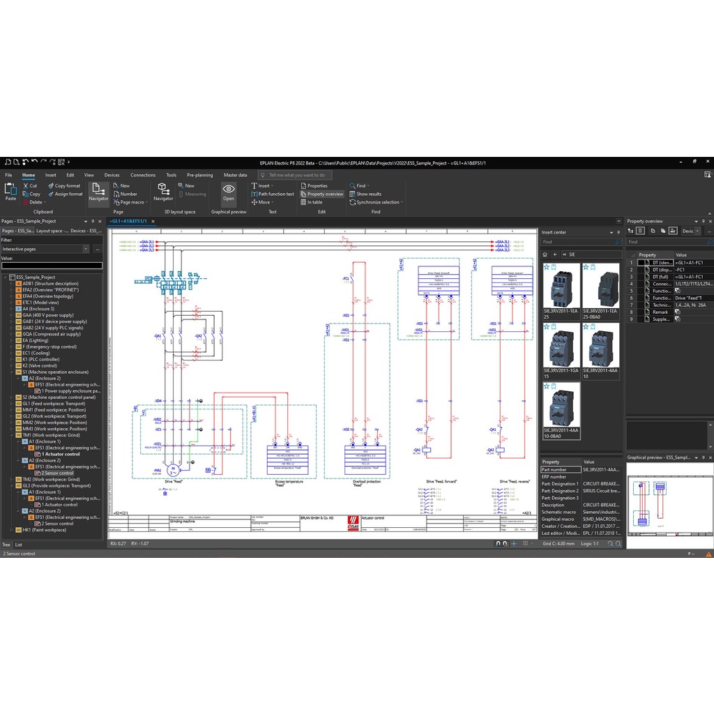
Task: Toggle the snap-to-grid magnet in status bar
Action: [x=498, y=544]
